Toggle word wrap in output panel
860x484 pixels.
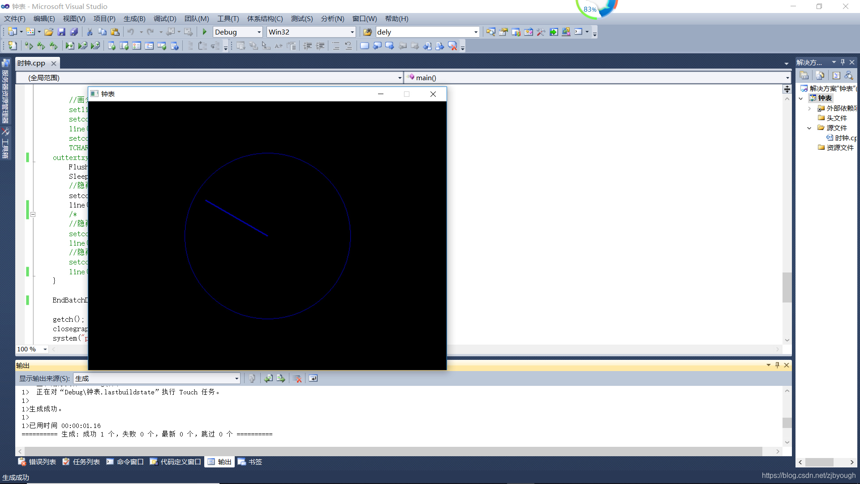tap(313, 379)
